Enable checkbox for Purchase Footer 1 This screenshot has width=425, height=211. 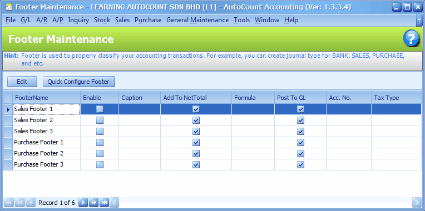pyautogui.click(x=100, y=142)
